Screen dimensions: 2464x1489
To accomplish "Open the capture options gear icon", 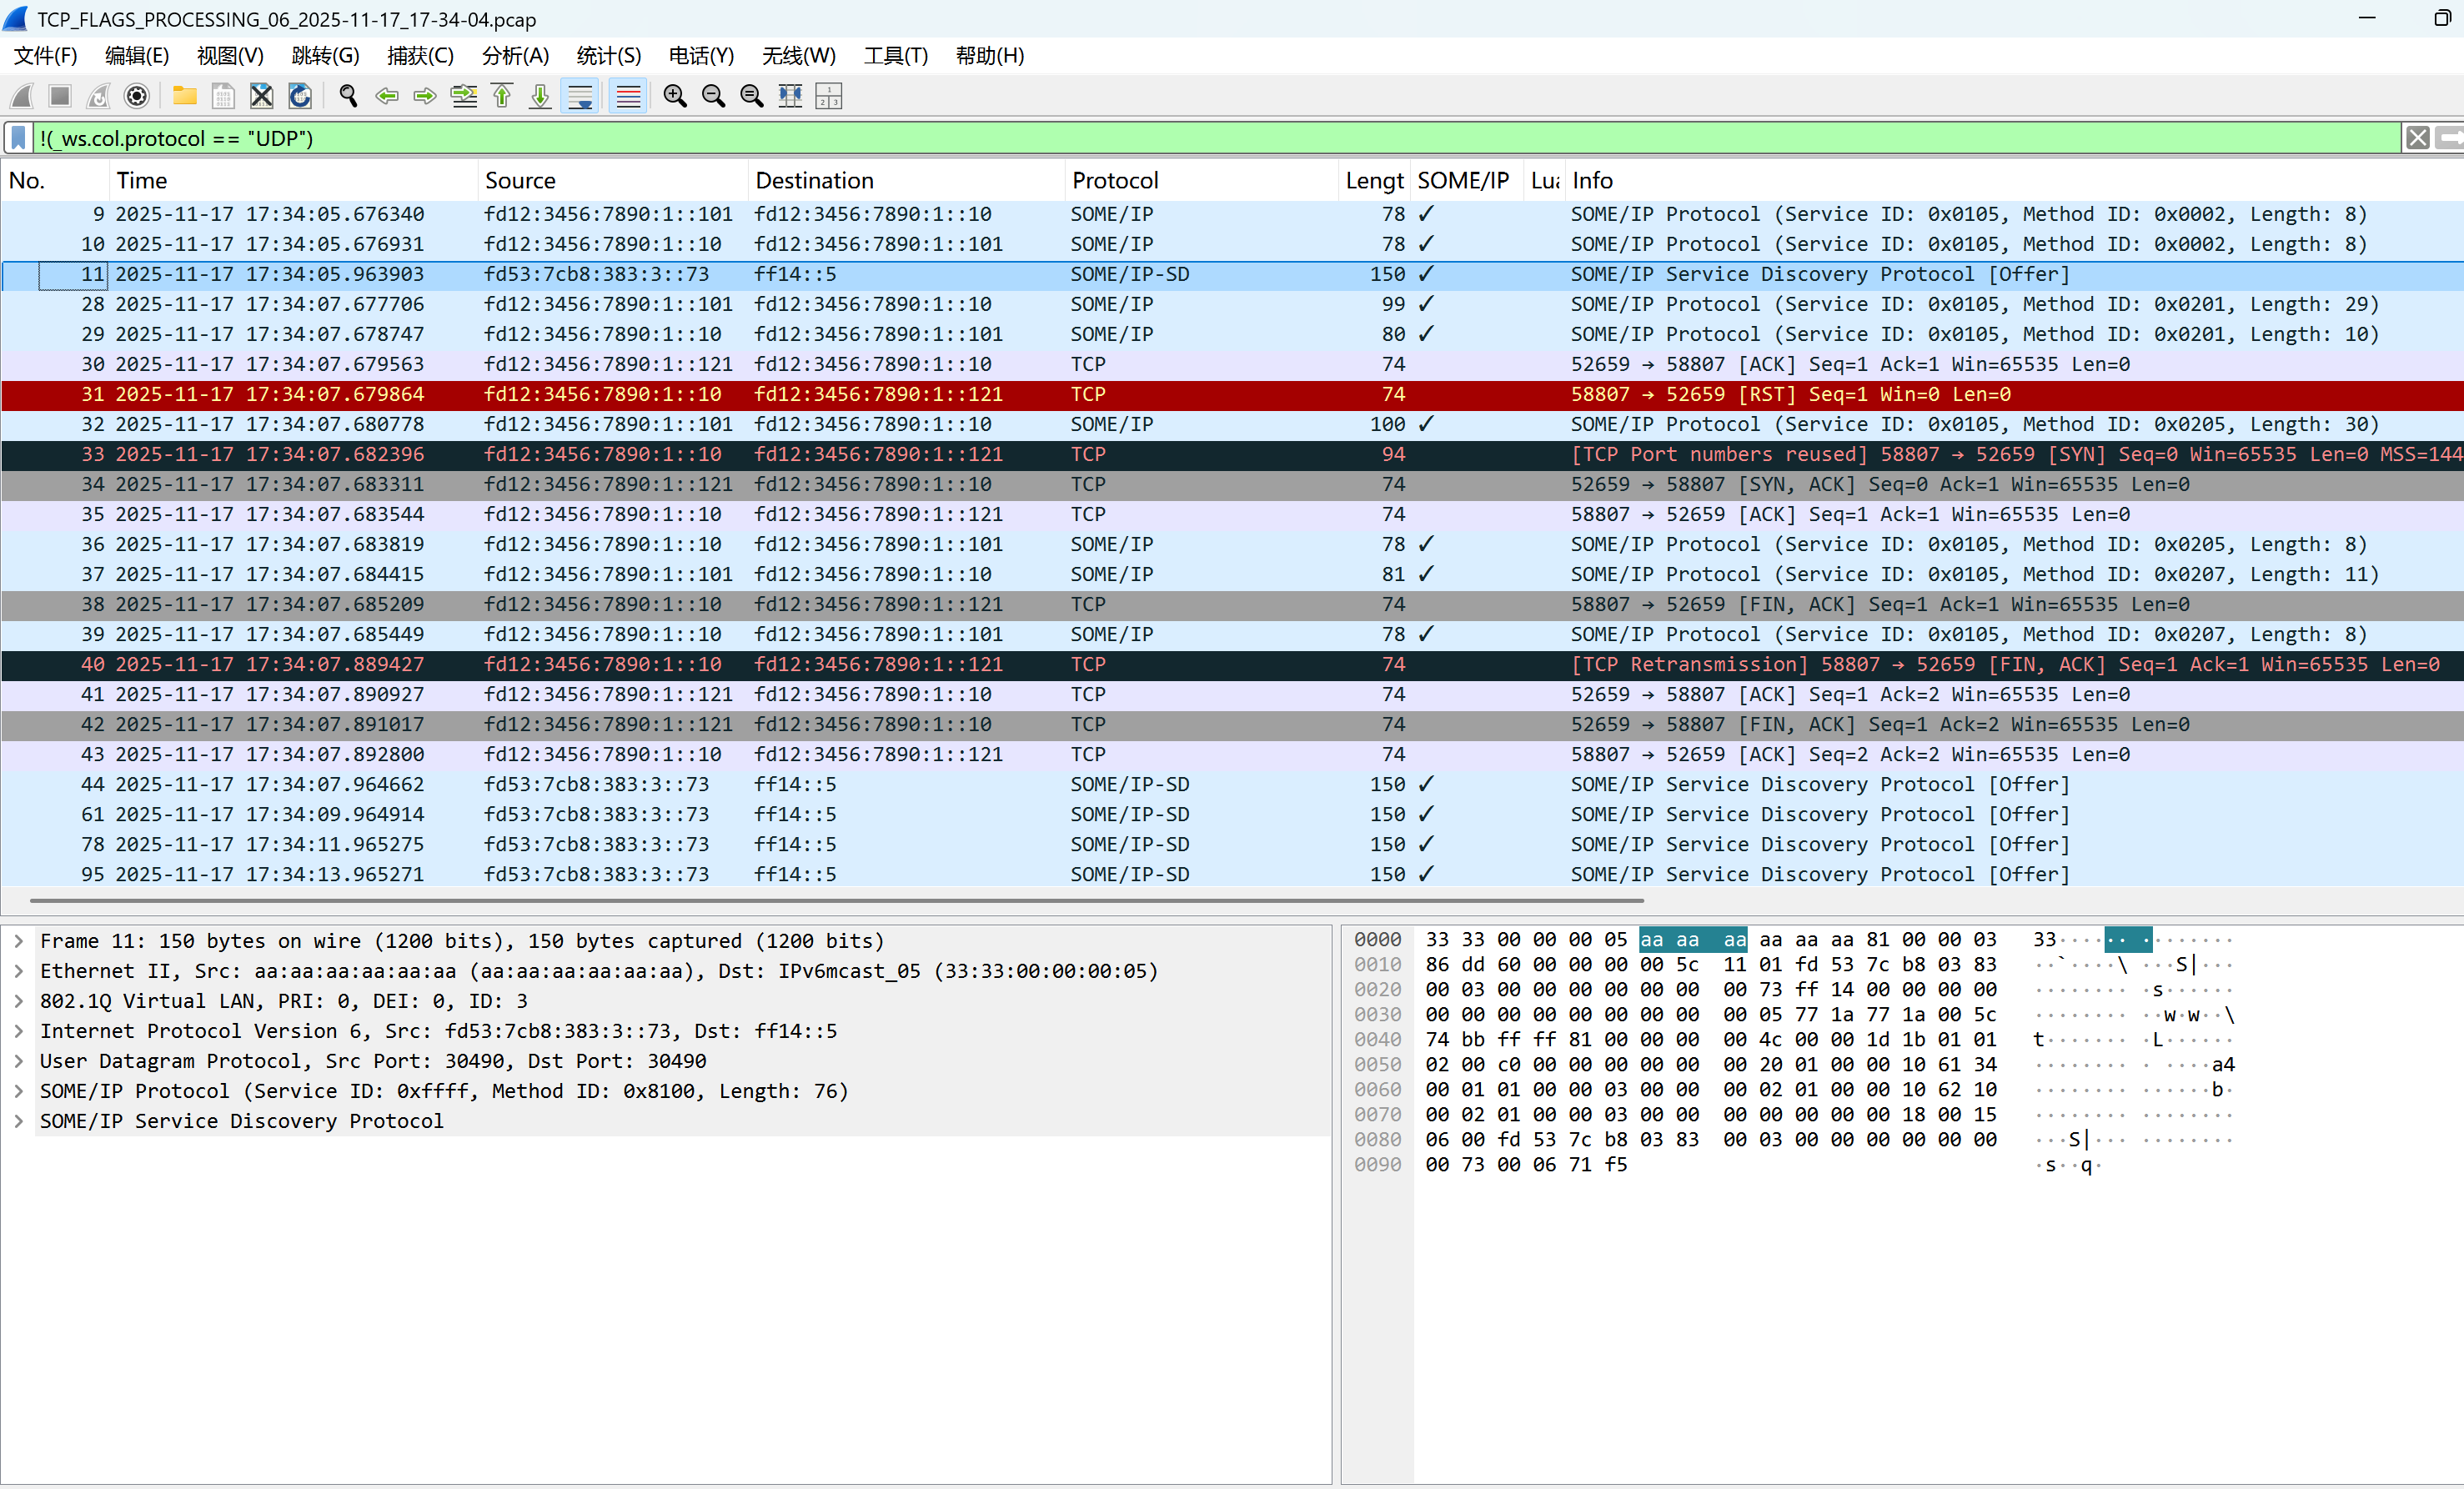I will pos(137,96).
